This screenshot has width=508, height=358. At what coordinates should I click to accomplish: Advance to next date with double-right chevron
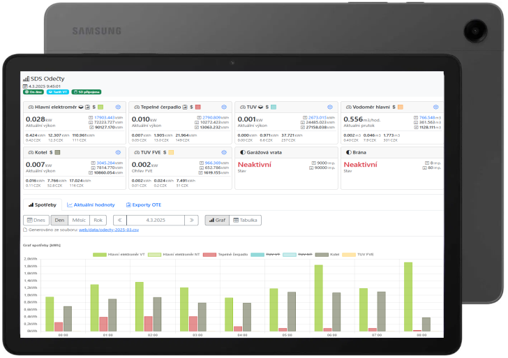tap(191, 220)
